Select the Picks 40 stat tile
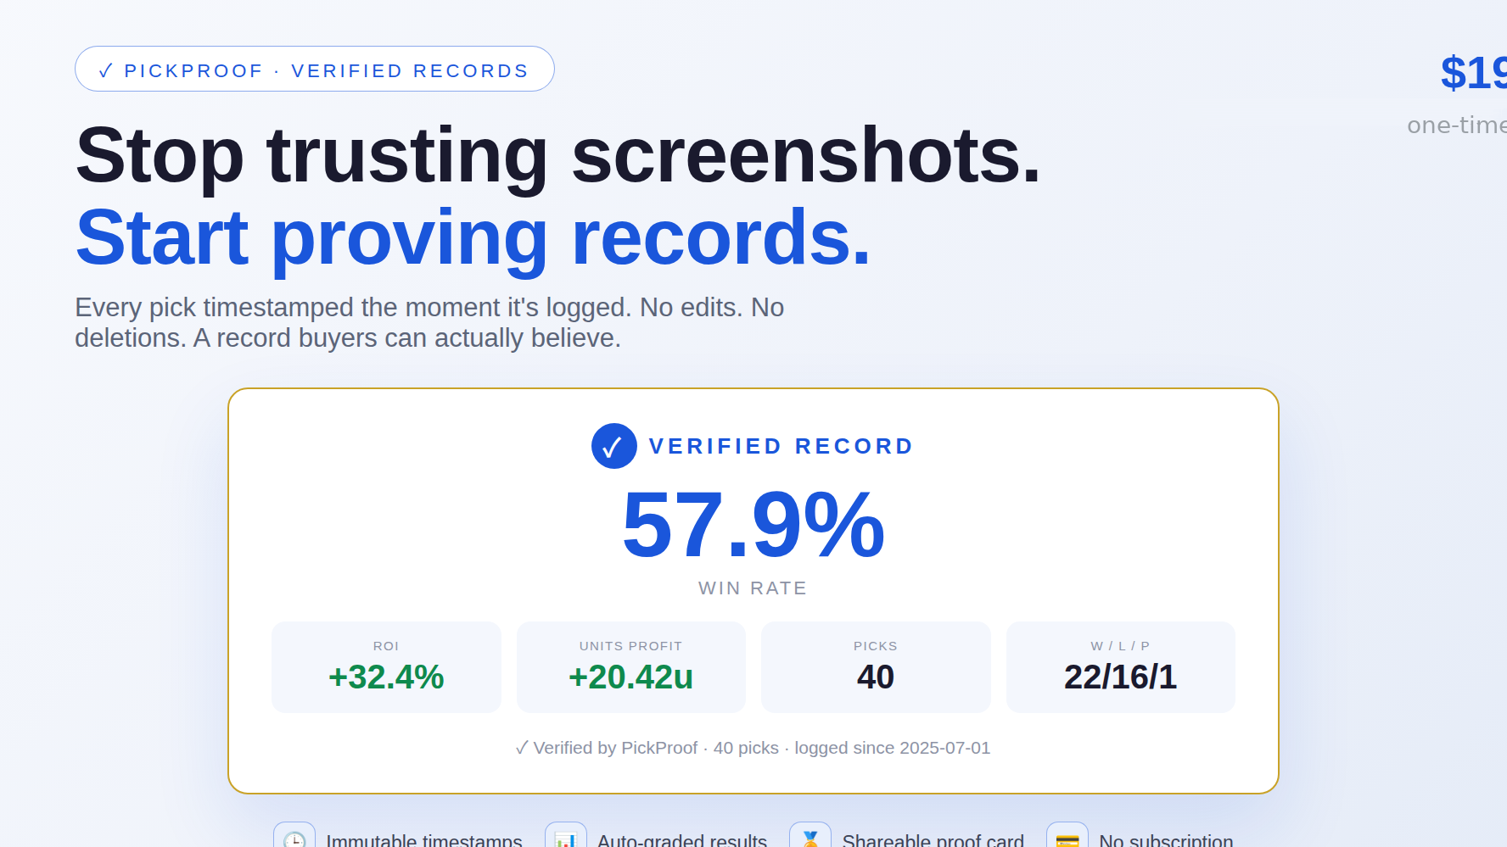Screen dimensions: 1507x847 pos(876,667)
